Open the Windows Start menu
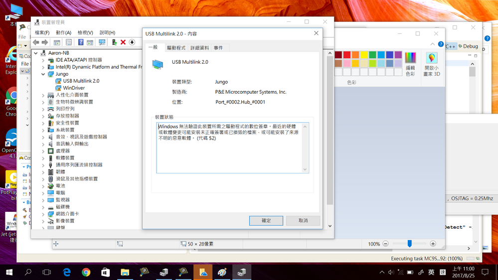This screenshot has width=498, height=280. click(9, 272)
